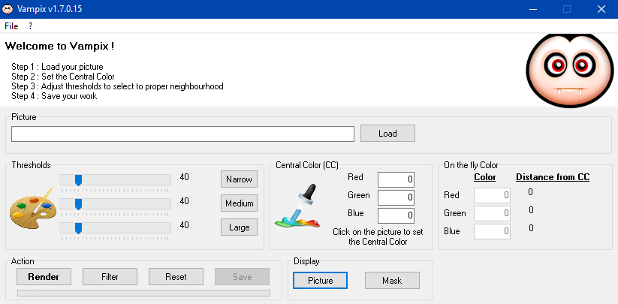Apply the Medium threshold preset
This screenshot has width=618, height=304.
coord(239,203)
